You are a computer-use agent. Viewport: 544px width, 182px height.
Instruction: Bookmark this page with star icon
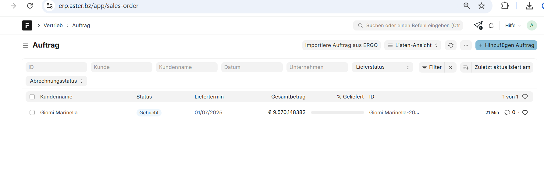[482, 6]
